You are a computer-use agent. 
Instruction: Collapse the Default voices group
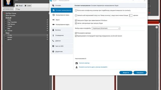point(4,18)
